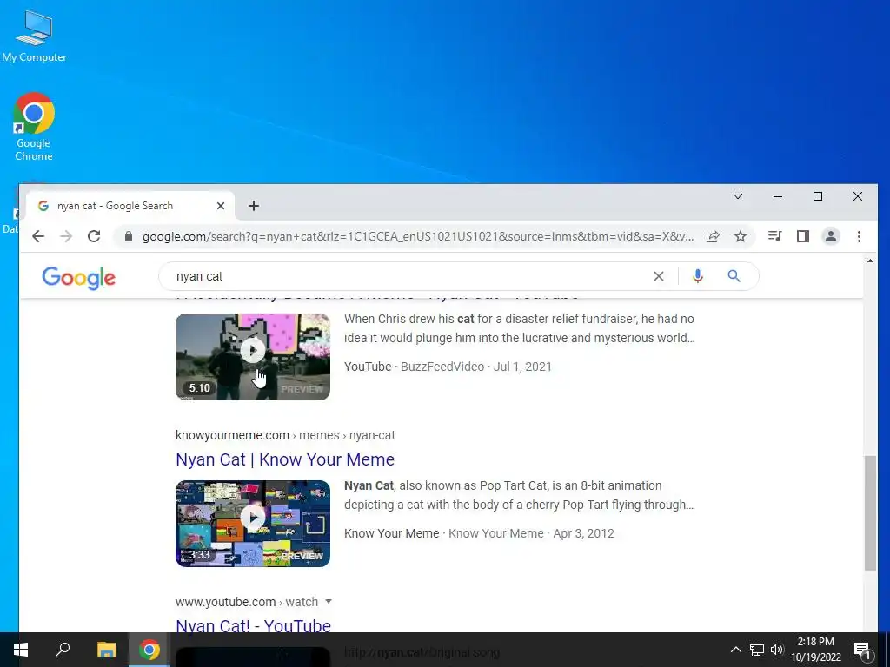Click the 'also known as Pop Tart Cat' snippet

(520, 495)
